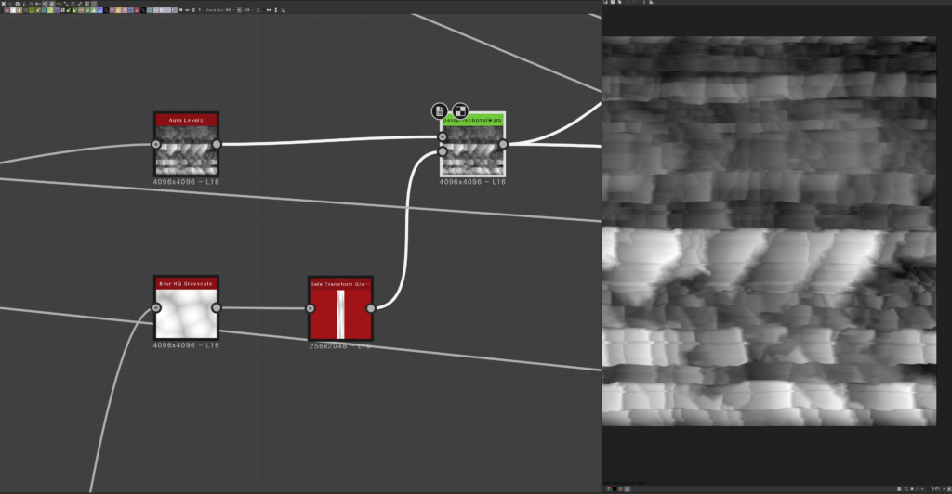The height and width of the screenshot is (494, 952).
Task: Click the rainbow gradient node icon in the toolbar
Action: point(99,9)
